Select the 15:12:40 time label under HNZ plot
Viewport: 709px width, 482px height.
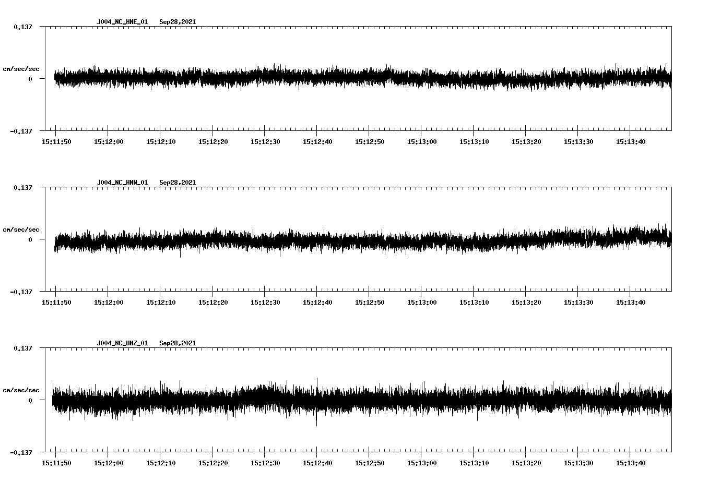click(317, 463)
